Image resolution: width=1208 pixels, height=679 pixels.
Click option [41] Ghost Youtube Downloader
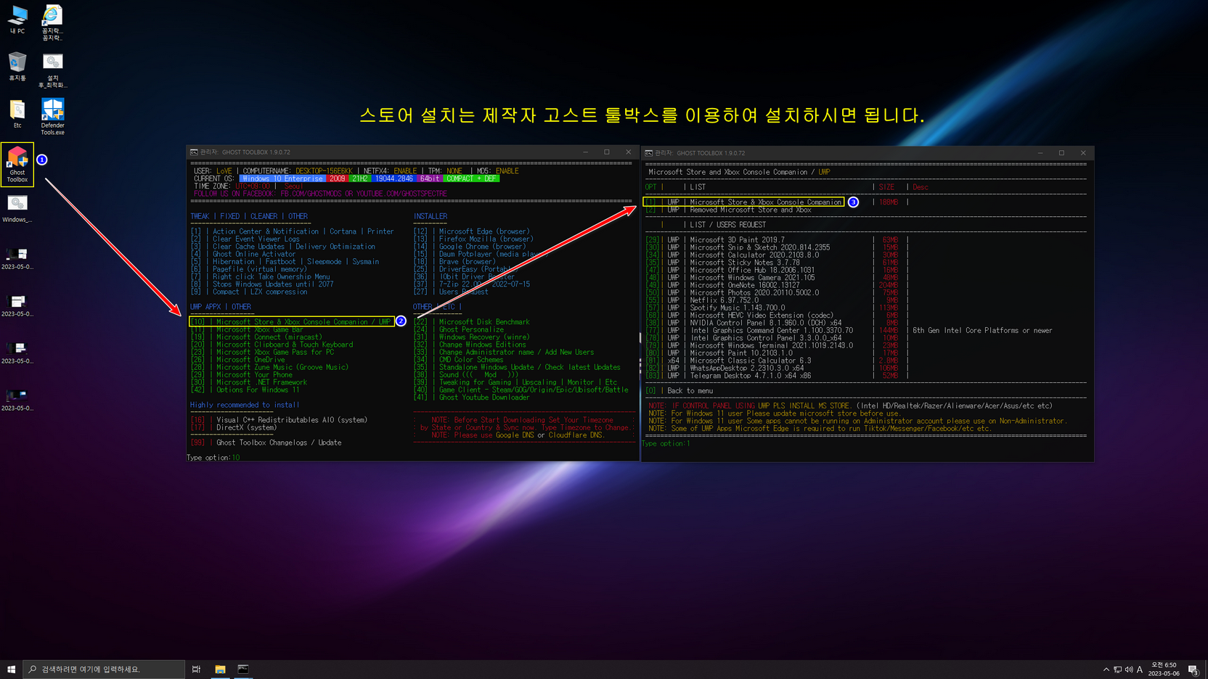pyautogui.click(x=471, y=397)
